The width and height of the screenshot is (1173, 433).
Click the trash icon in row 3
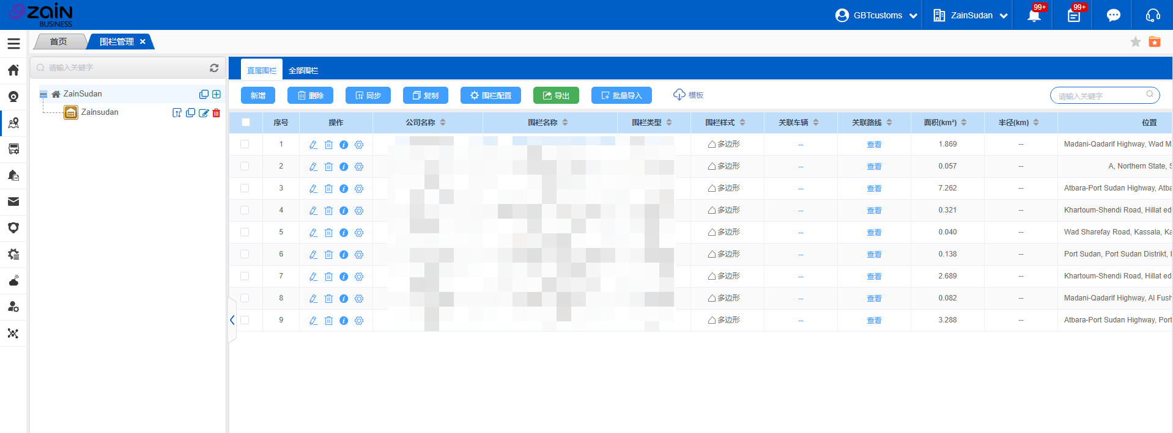click(x=328, y=189)
